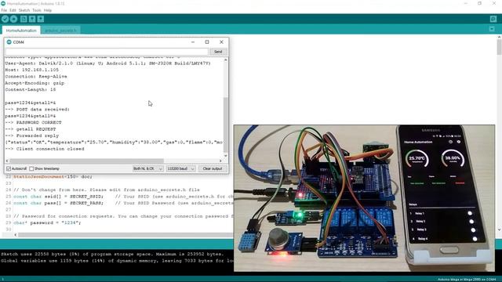Click "--> POST data received:" line
Image resolution: width=502 pixels, height=282 pixels.
(38, 110)
